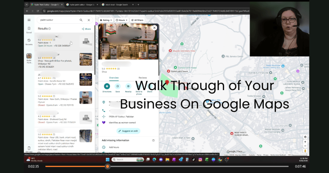Select result 'Paint store · Shaheed Ganj Rd'
This screenshot has width=329, height=173.
click(x=64, y=117)
